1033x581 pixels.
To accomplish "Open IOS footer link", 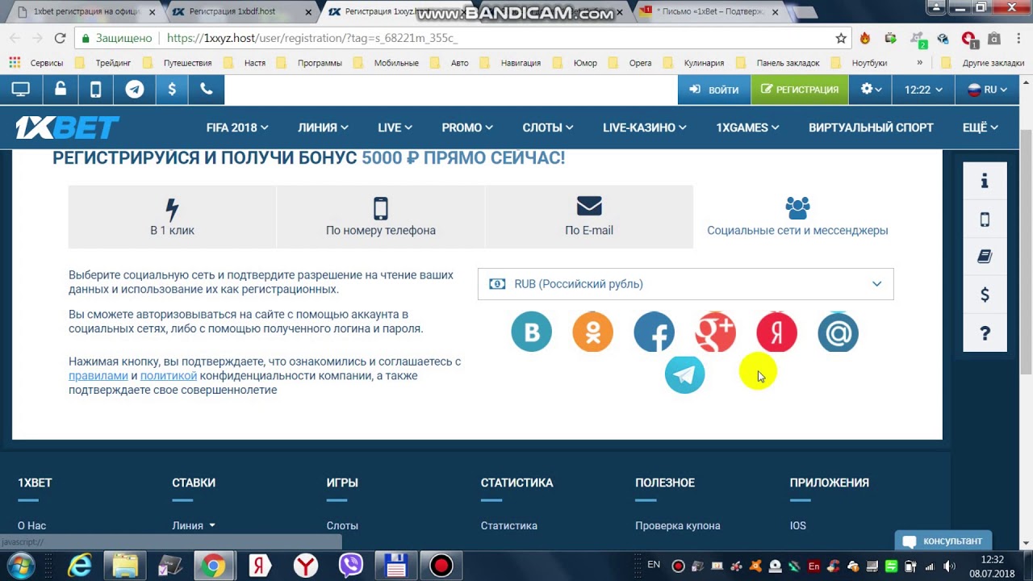I will pyautogui.click(x=798, y=525).
